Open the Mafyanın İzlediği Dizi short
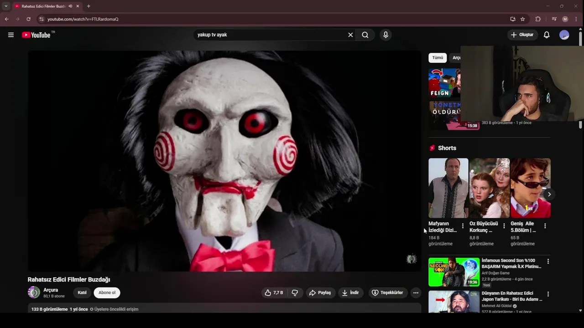584x328 pixels. pos(448,188)
